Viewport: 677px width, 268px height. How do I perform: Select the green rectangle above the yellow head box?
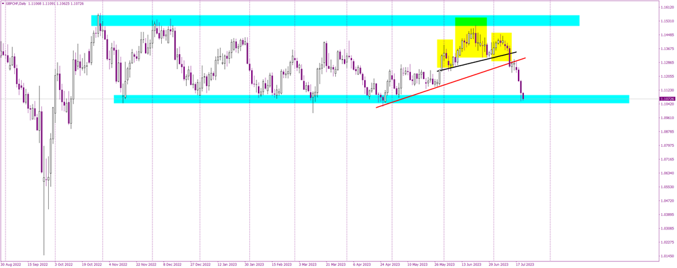click(x=471, y=22)
